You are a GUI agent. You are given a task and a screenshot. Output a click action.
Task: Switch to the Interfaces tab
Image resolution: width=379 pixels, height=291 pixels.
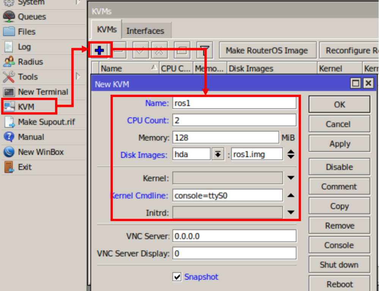pyautogui.click(x=145, y=31)
